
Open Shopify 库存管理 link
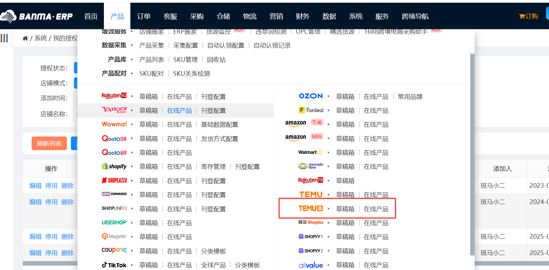click(213, 167)
